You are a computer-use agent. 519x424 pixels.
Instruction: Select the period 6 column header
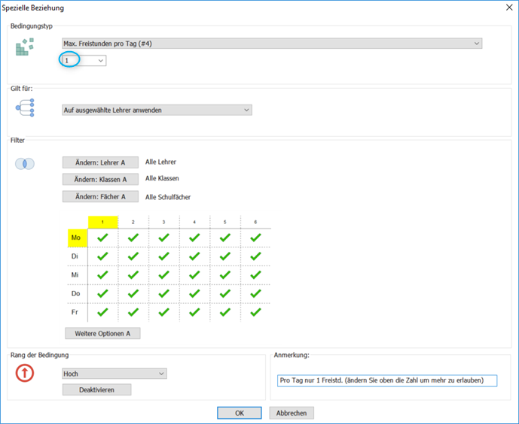tap(255, 222)
